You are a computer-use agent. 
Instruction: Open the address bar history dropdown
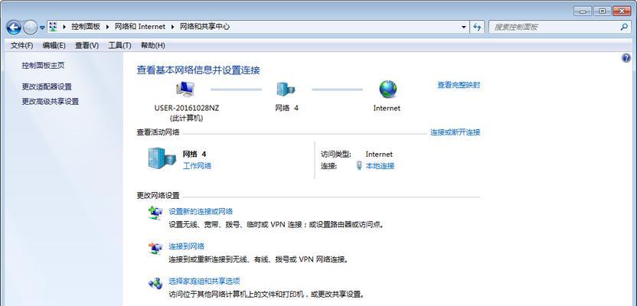[464, 28]
